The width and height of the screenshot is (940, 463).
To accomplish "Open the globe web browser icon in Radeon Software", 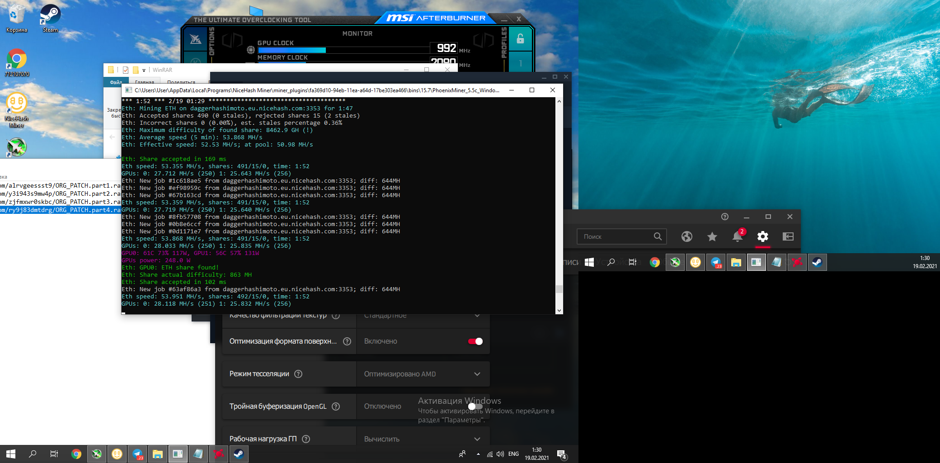I will [x=687, y=236].
